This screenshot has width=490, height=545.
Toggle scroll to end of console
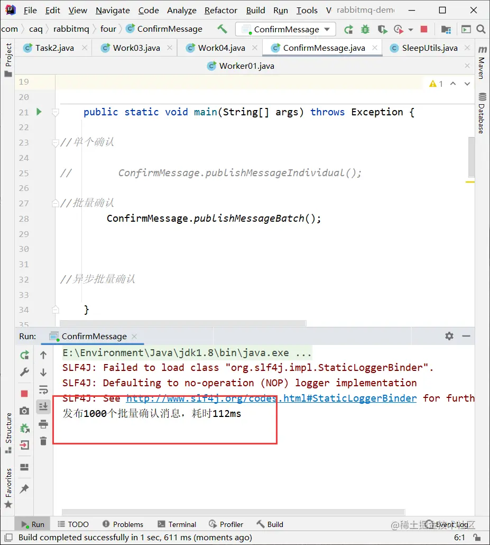pyautogui.click(x=43, y=406)
